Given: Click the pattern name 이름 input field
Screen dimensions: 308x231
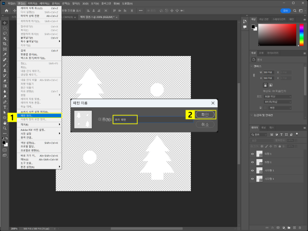Looking at the screenshot, I should 153,120.
